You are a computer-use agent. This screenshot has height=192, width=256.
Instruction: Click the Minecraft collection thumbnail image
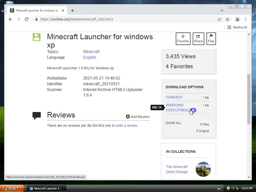203,169
